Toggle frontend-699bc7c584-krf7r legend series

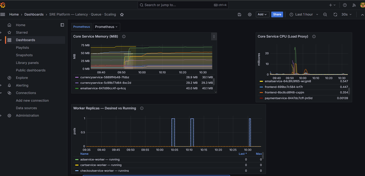coord(281,87)
